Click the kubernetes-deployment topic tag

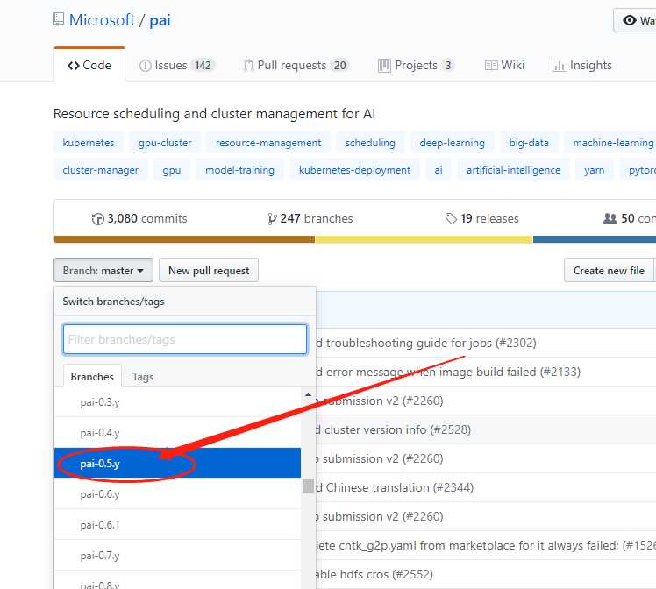click(x=355, y=170)
